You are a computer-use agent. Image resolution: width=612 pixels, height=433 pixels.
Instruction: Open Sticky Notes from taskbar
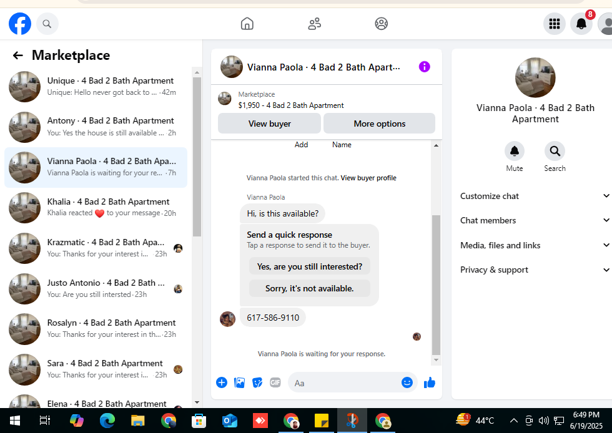[x=321, y=421]
